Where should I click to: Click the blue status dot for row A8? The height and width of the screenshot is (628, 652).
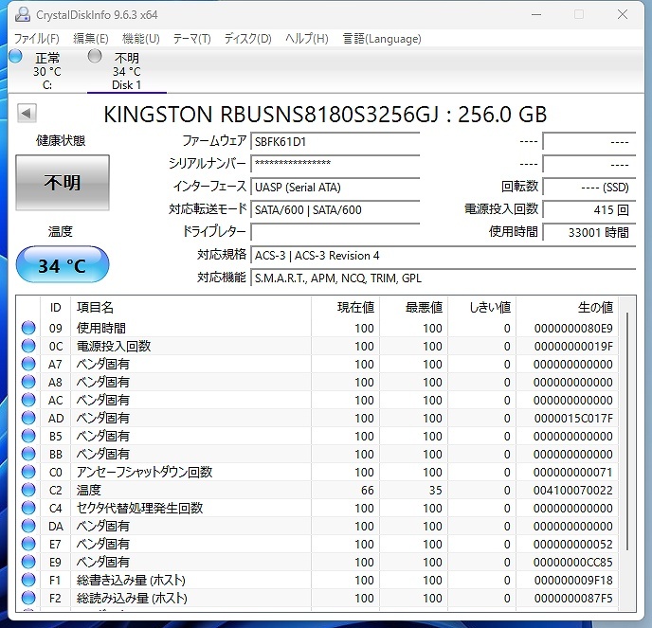point(28,382)
